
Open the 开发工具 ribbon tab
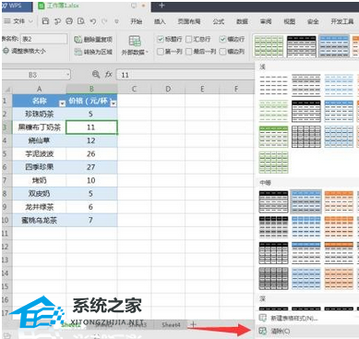tap(342, 21)
